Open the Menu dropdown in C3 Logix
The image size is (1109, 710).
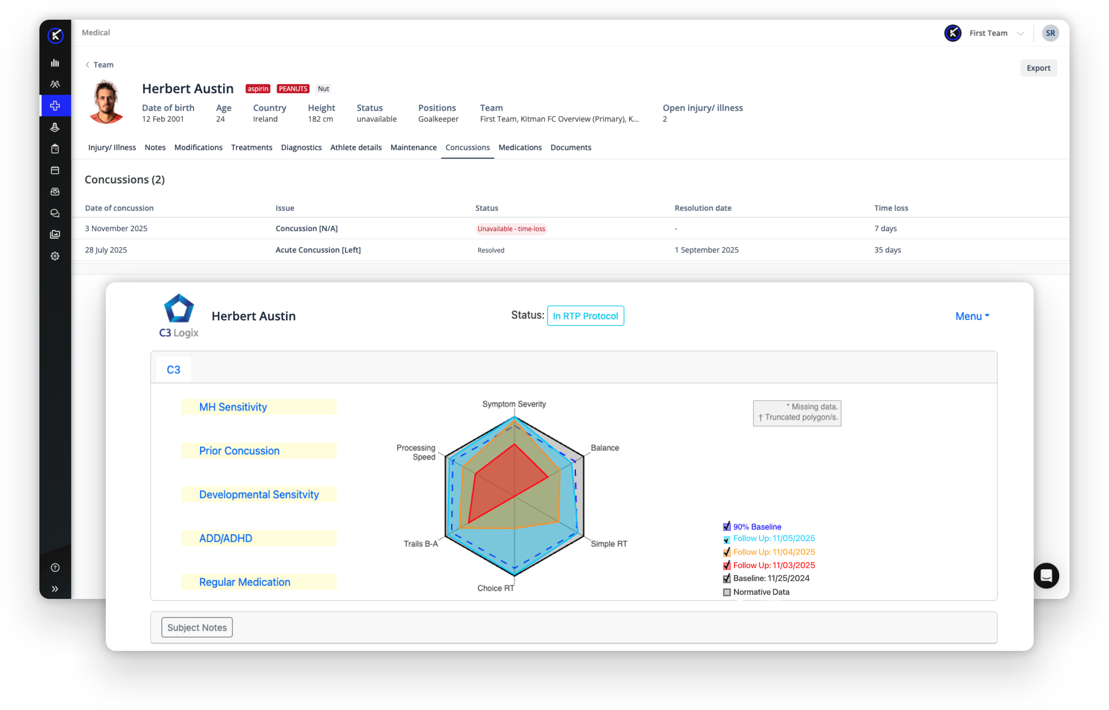pyautogui.click(x=972, y=316)
